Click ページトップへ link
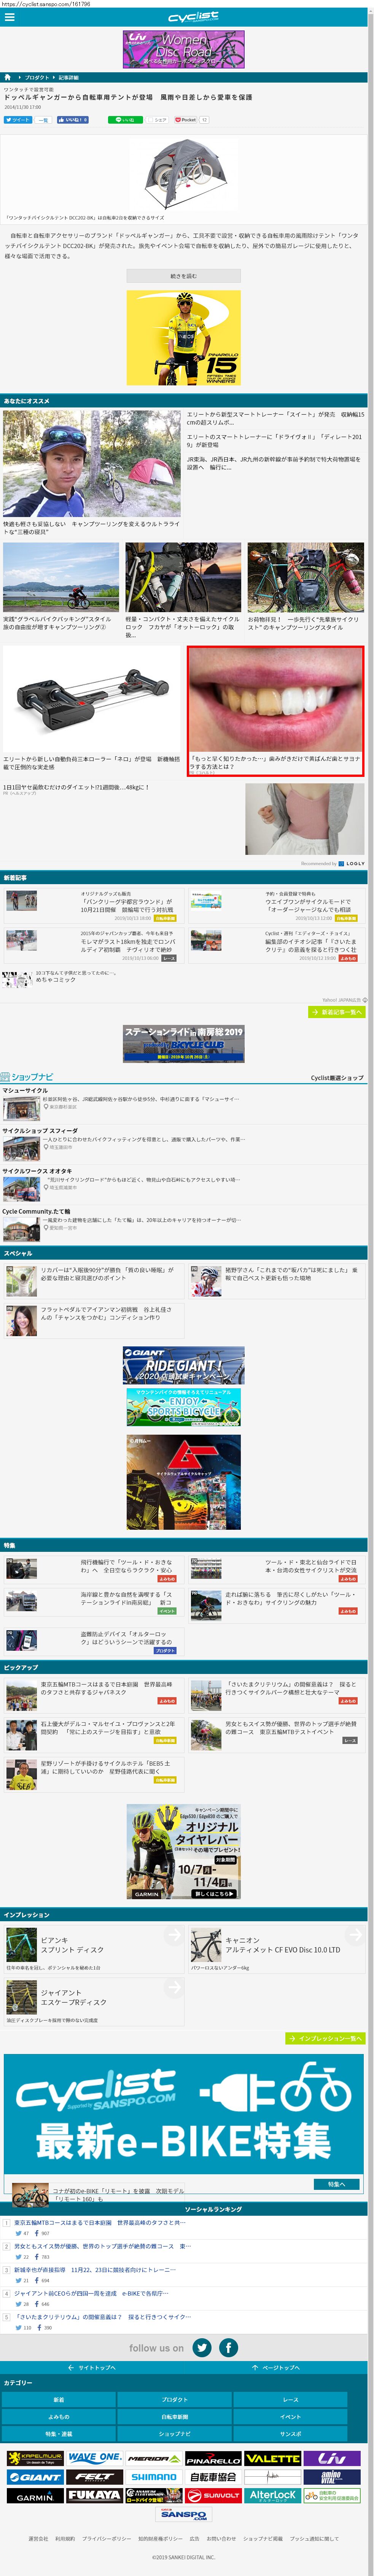Screen dimensions: 374x2576 [276, 2368]
